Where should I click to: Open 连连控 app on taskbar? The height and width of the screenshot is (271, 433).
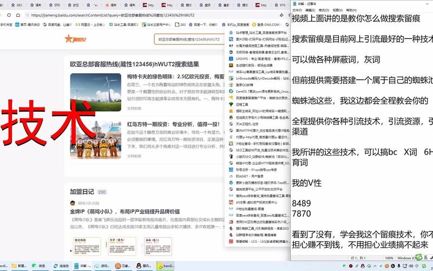[61, 266]
